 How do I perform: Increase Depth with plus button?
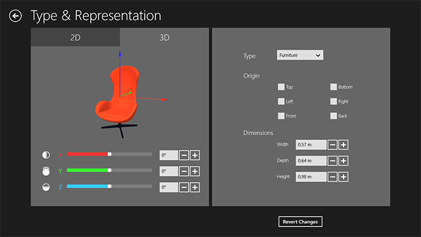click(343, 161)
